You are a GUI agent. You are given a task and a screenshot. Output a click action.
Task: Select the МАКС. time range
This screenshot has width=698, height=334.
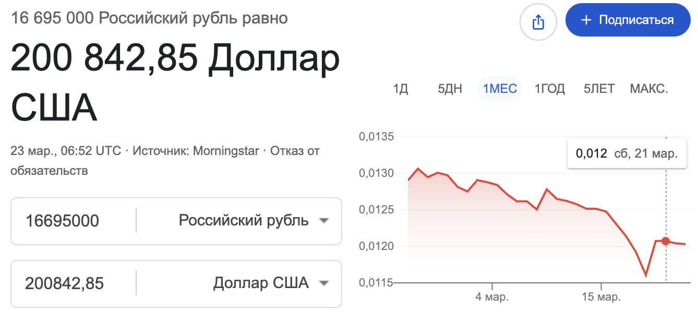tap(649, 89)
